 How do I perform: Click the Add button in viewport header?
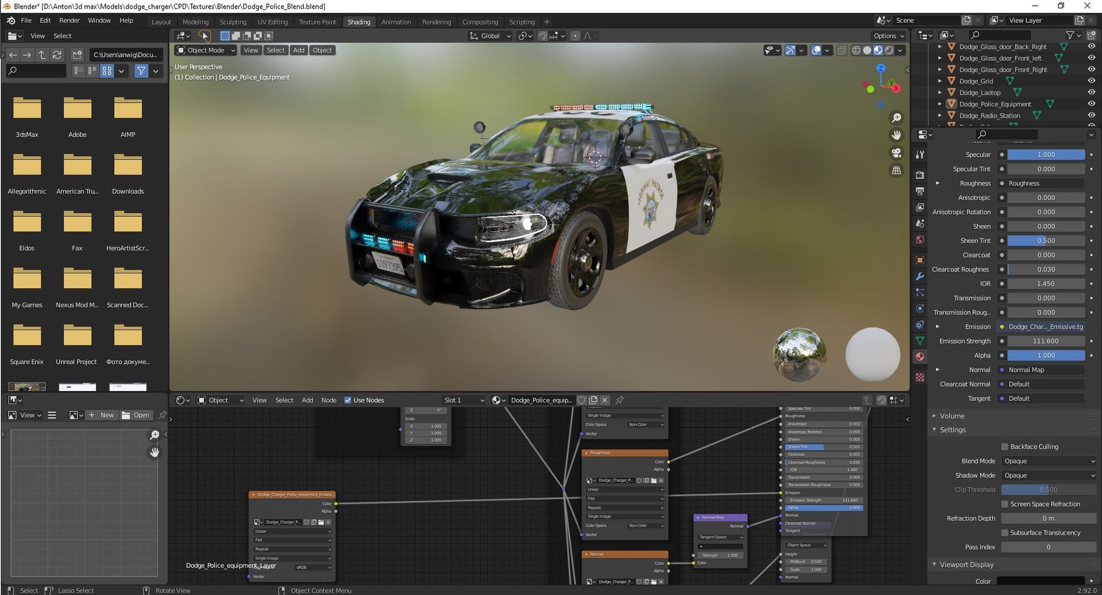(299, 51)
